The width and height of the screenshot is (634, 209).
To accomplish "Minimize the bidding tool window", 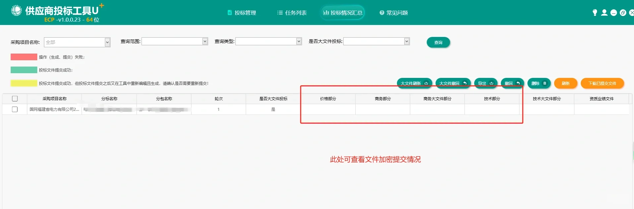I will point(613,13).
